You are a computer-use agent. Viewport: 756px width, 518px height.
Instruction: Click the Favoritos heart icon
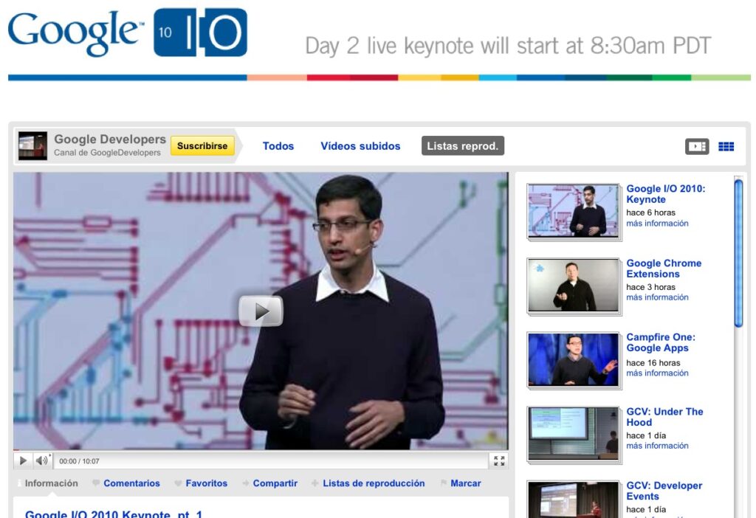[179, 483]
